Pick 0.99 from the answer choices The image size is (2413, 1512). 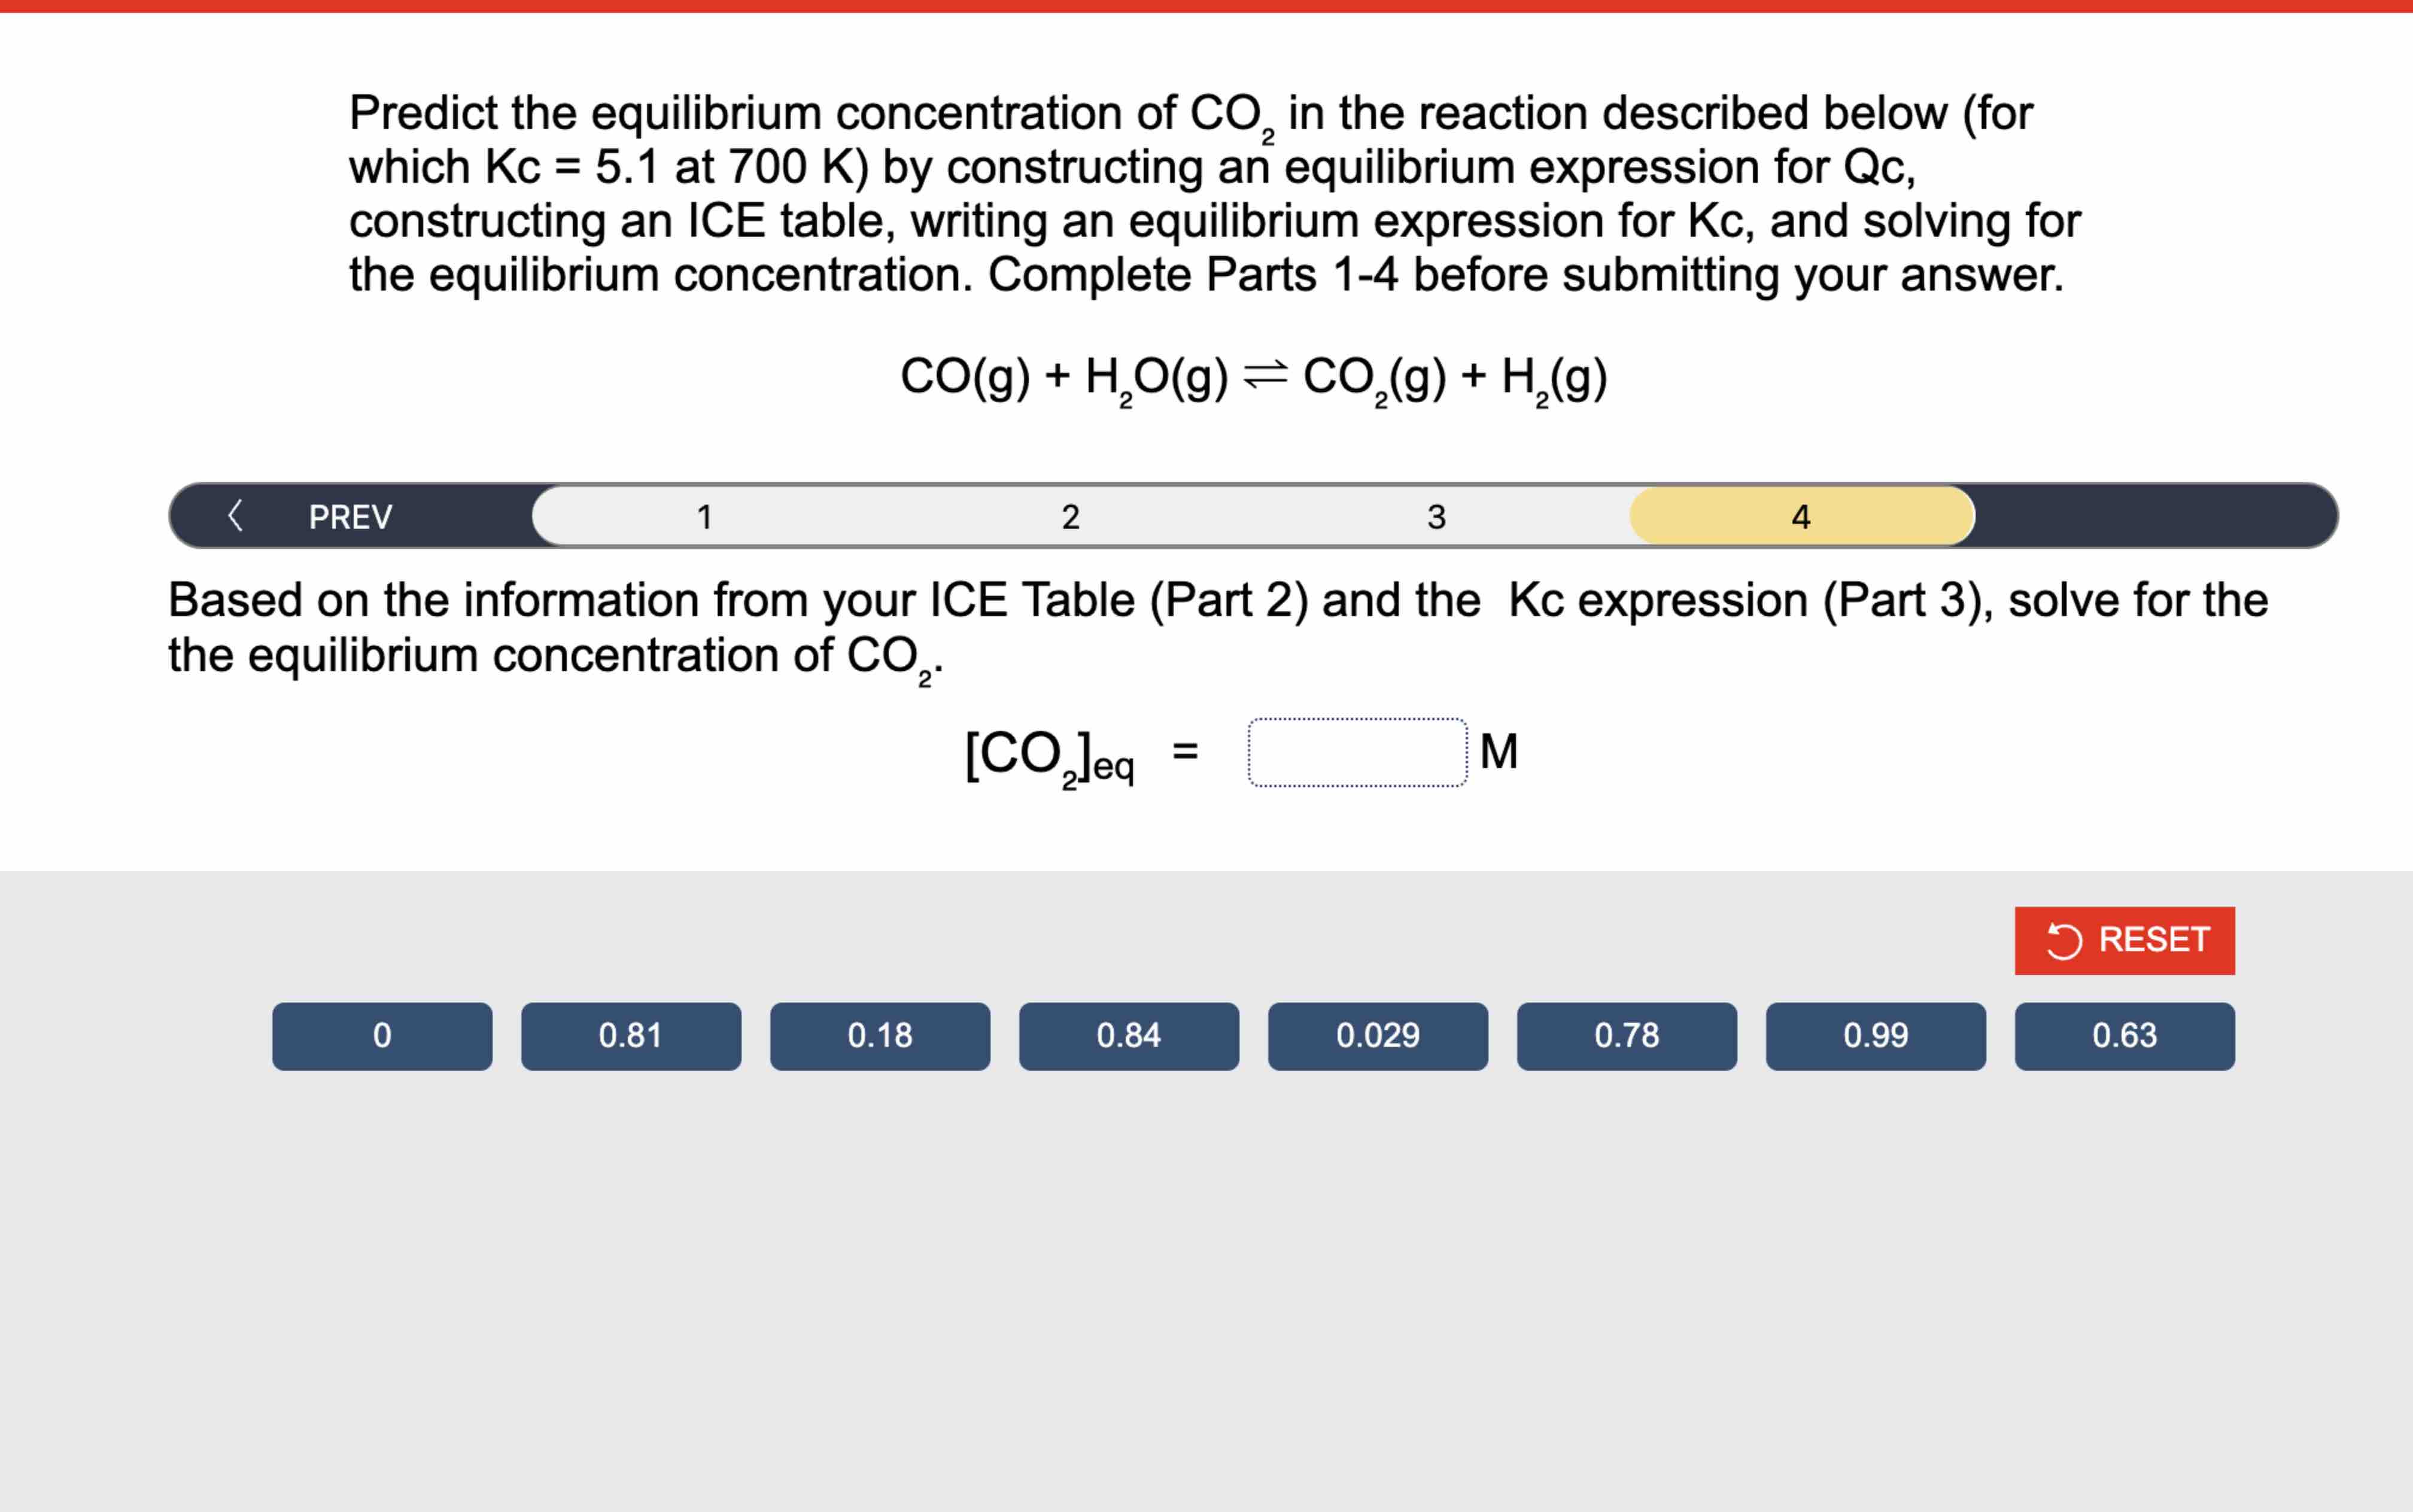tap(1876, 1036)
